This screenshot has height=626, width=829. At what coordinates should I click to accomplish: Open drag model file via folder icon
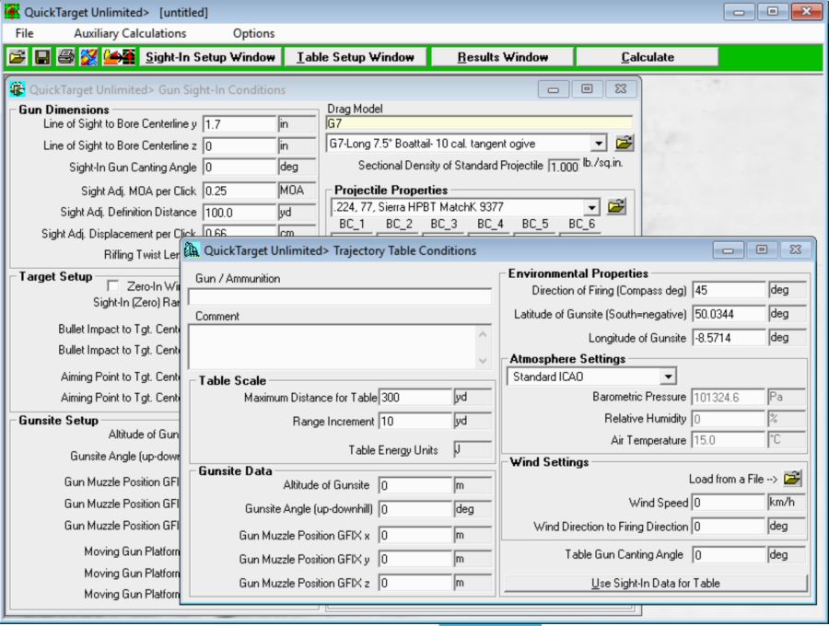[624, 143]
